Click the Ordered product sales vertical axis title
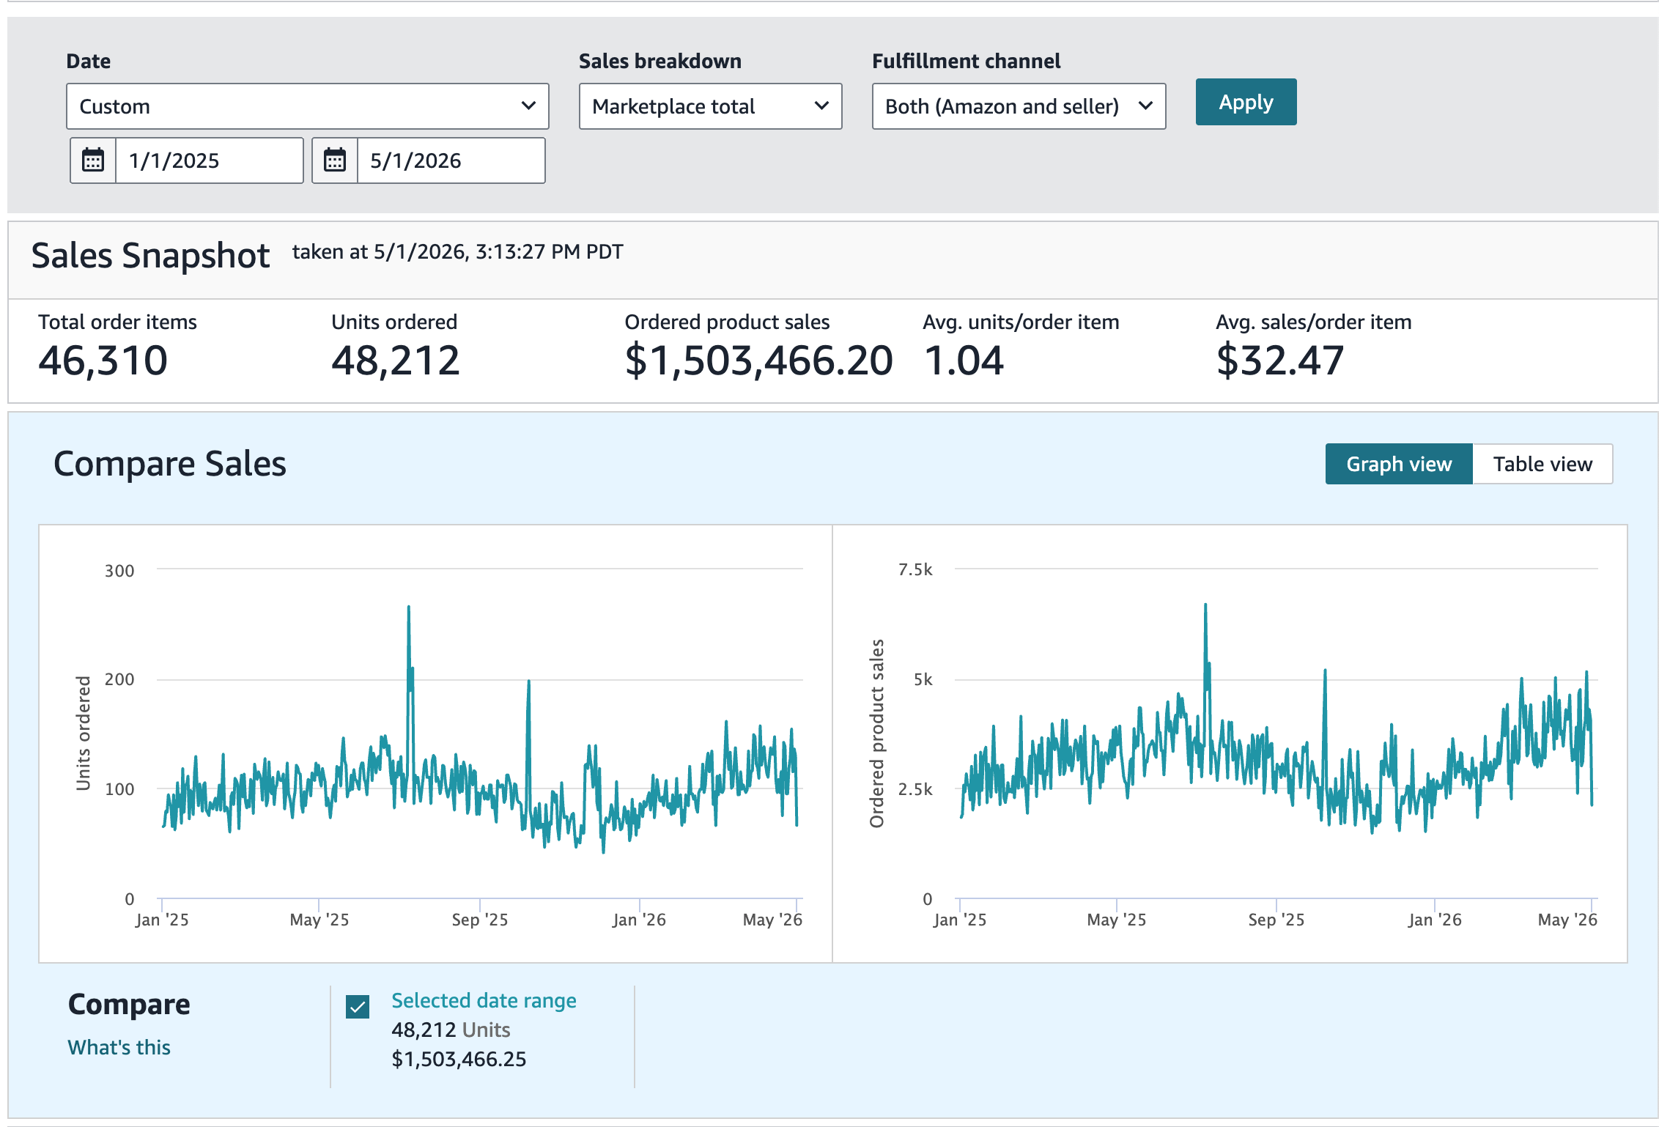Screen dimensions: 1659x1127 click(x=877, y=734)
